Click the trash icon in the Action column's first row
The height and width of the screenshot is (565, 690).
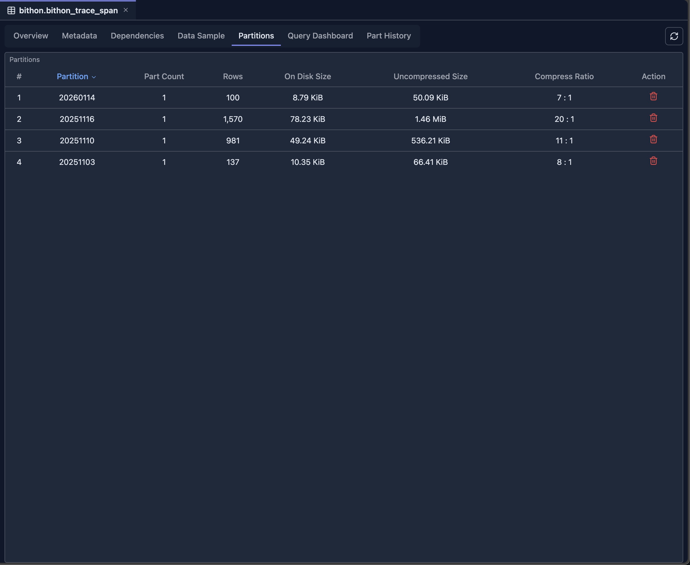coord(653,96)
